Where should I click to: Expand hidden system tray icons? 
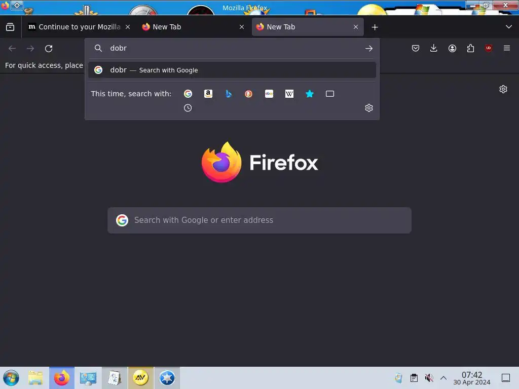(443, 378)
